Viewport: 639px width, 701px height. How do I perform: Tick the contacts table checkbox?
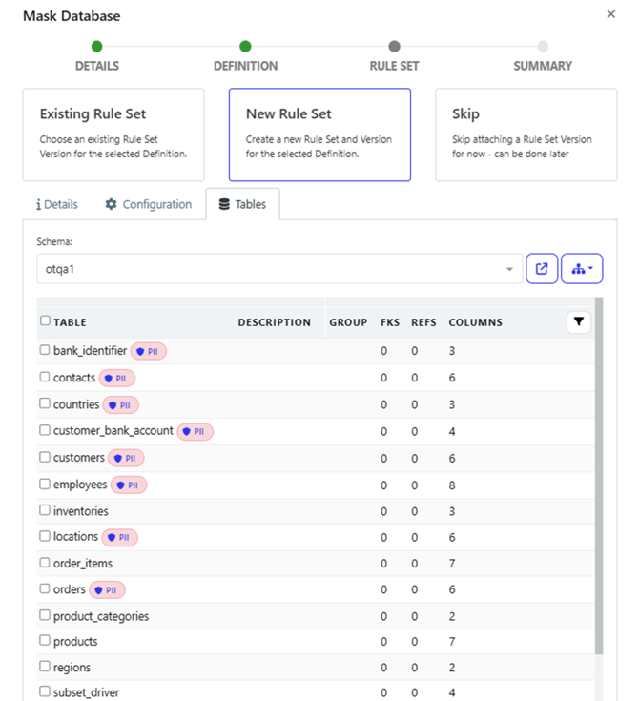click(45, 377)
